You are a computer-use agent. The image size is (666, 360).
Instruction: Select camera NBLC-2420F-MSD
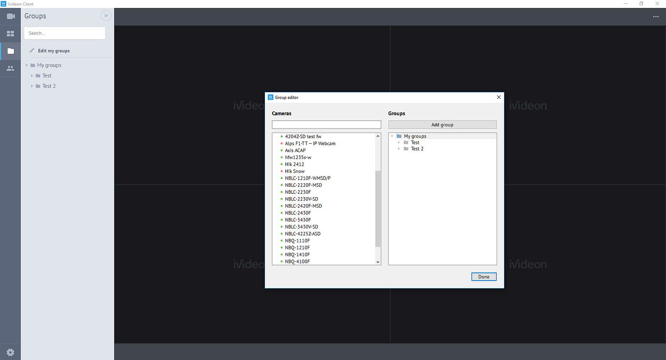tap(304, 206)
